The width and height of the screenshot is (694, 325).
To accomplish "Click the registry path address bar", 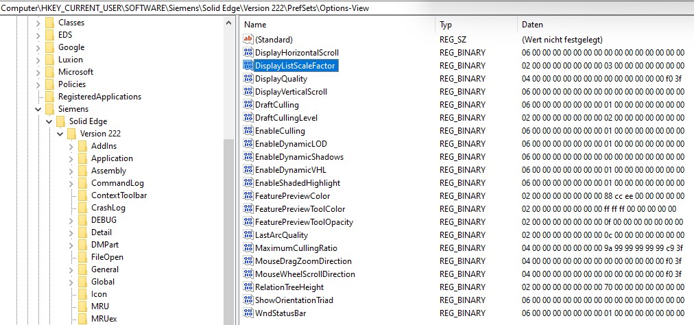I will click(347, 8).
